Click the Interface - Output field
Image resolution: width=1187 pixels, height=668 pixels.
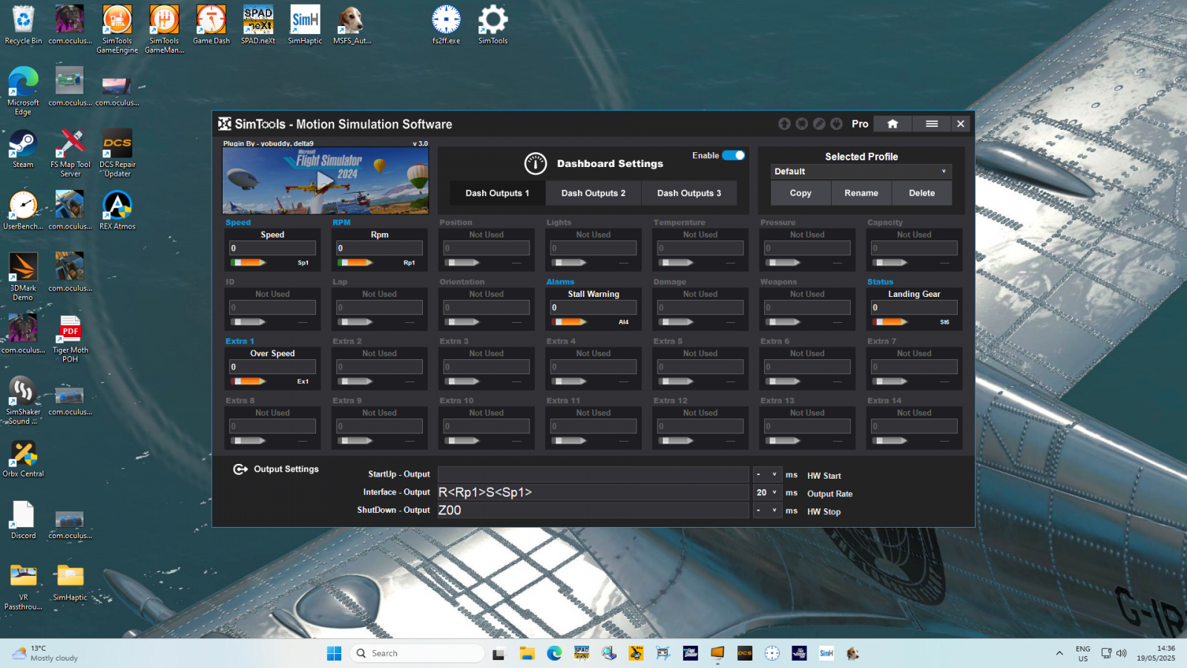pyautogui.click(x=593, y=492)
